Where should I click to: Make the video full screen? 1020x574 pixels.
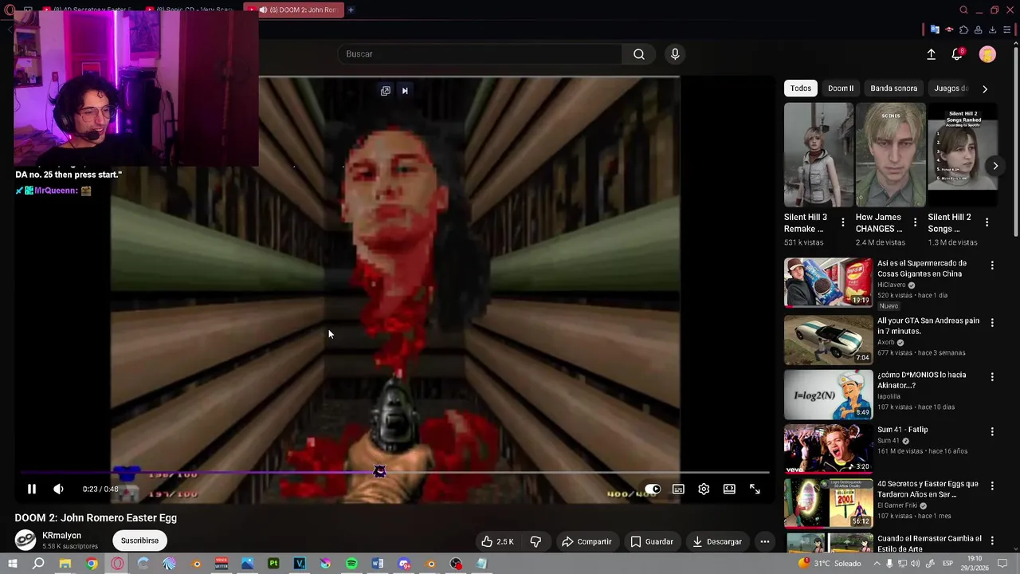755,489
